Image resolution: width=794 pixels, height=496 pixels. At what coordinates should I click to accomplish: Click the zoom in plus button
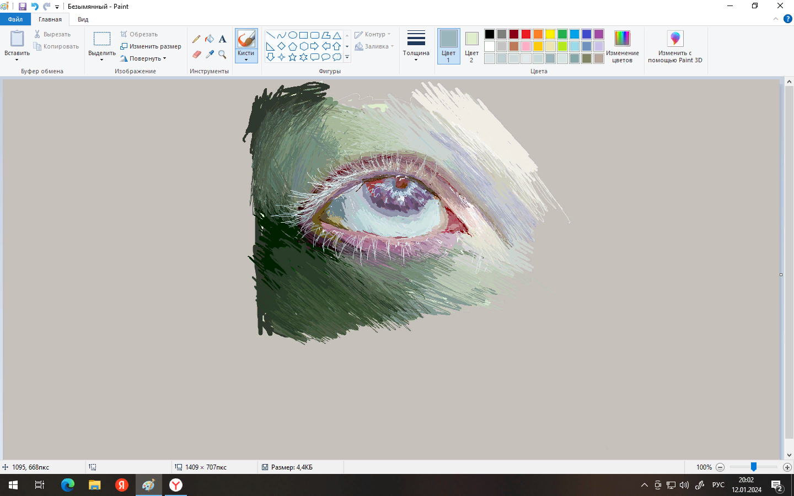click(787, 467)
